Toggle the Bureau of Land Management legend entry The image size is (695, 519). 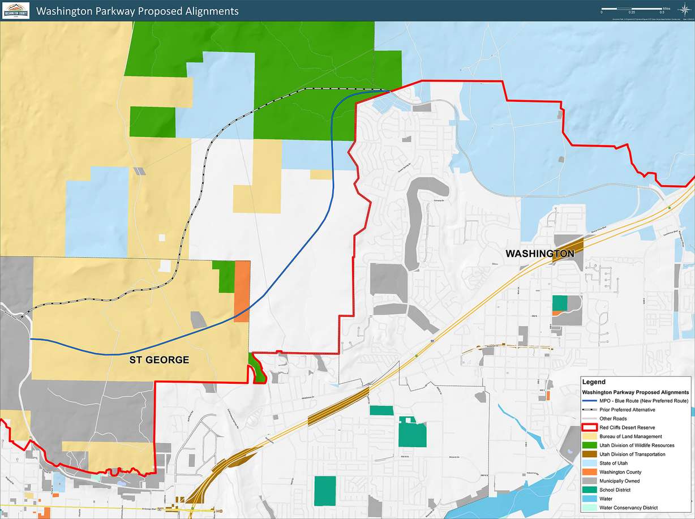(x=589, y=436)
